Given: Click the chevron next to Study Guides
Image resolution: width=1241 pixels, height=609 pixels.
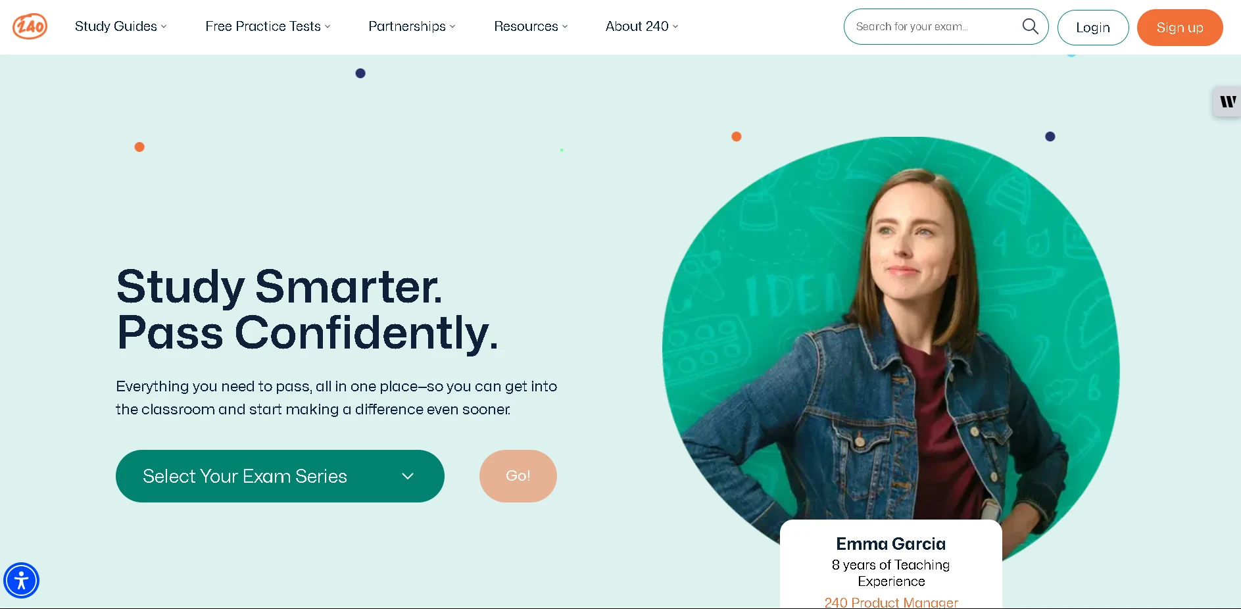Looking at the screenshot, I should [x=164, y=27].
